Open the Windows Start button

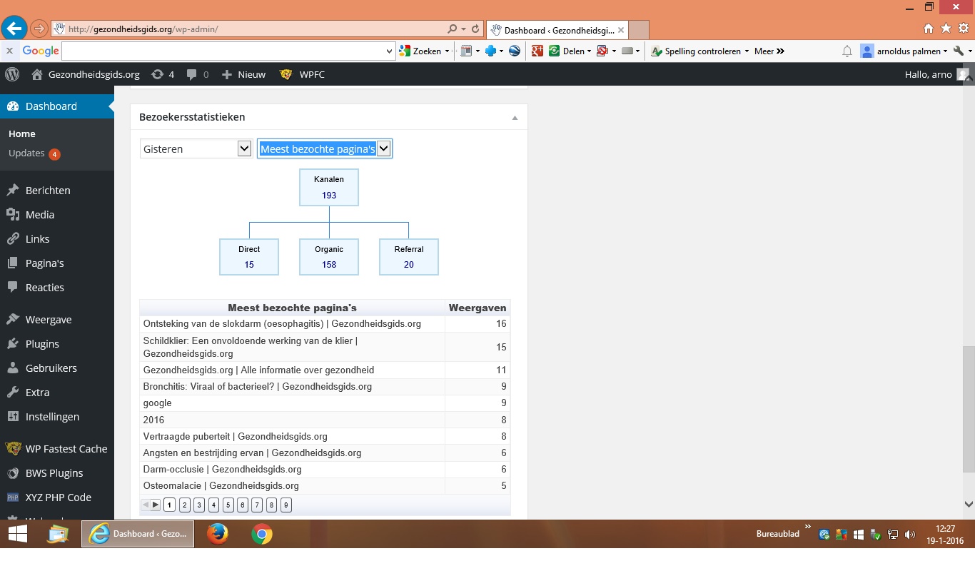pos(17,534)
